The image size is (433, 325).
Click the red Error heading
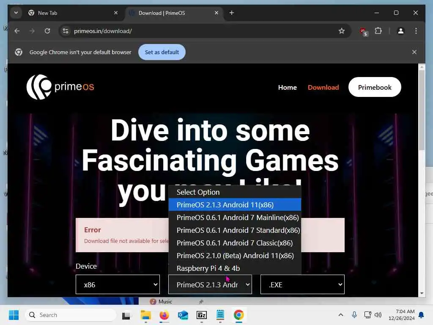coord(93,230)
